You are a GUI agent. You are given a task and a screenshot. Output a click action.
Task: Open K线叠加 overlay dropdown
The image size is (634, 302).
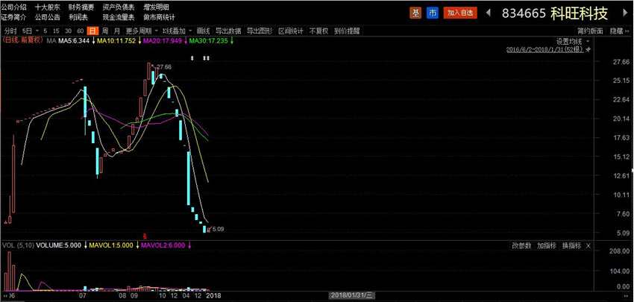pos(177,31)
